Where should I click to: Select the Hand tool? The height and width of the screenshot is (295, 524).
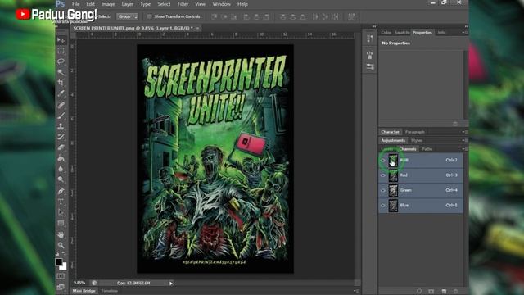(61, 235)
